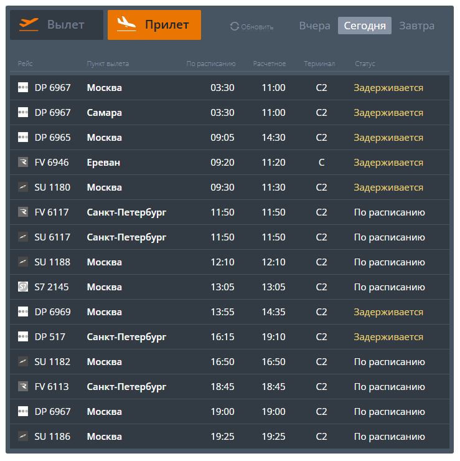Click Aeroflot logo beside SU 1186
This screenshot has height=461, width=460.
pyautogui.click(x=23, y=436)
